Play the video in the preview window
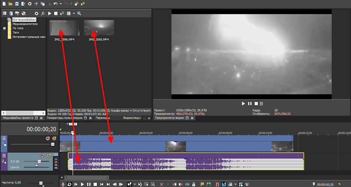 (244, 104)
